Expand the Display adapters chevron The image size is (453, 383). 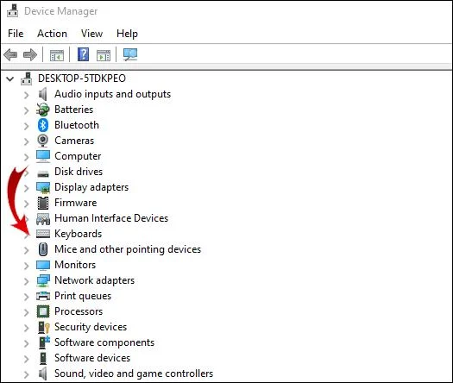pos(26,188)
